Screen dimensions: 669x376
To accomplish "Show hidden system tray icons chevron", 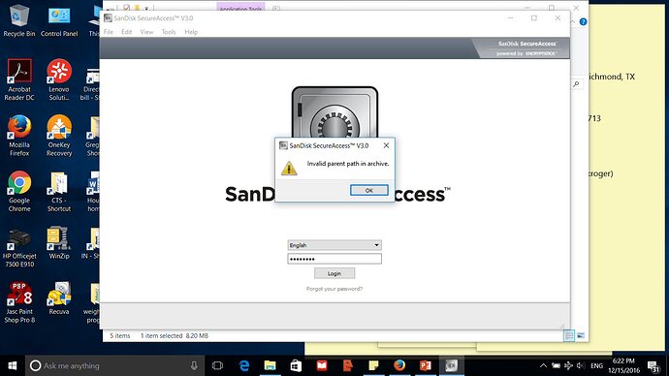I will point(543,365).
